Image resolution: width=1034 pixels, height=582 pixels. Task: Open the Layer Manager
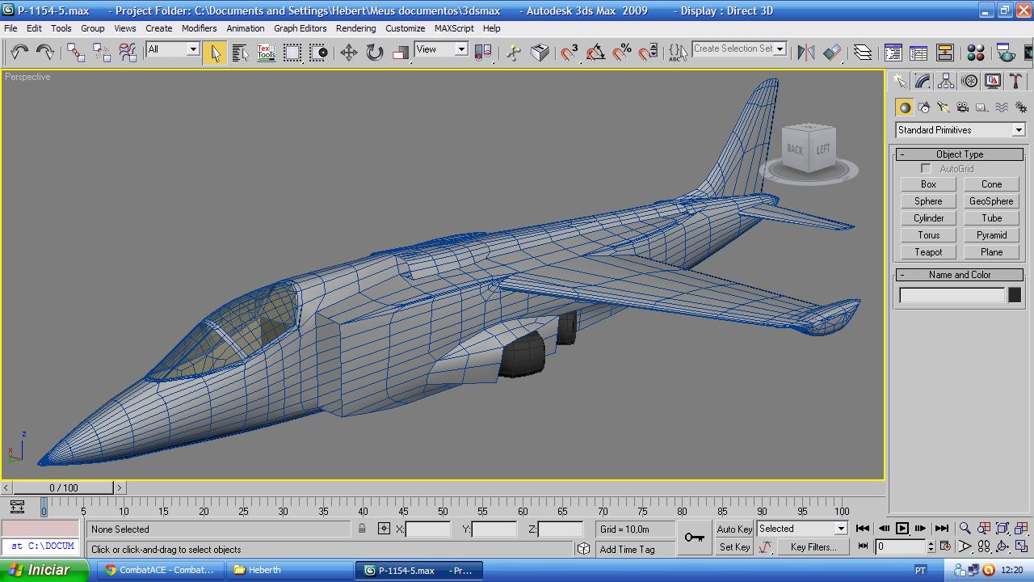point(863,53)
